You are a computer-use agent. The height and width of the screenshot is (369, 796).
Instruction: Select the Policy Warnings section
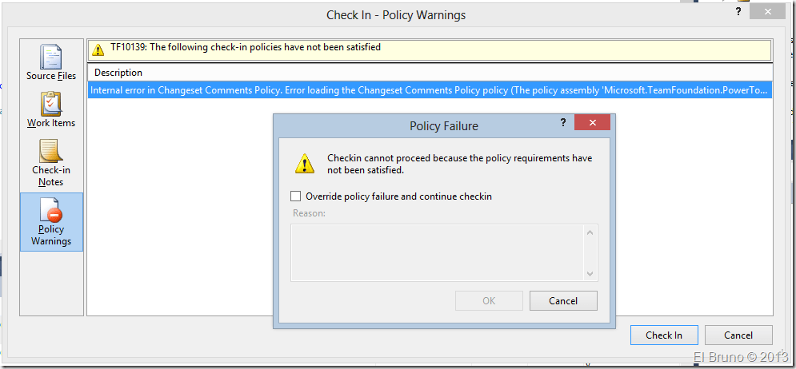[51, 222]
